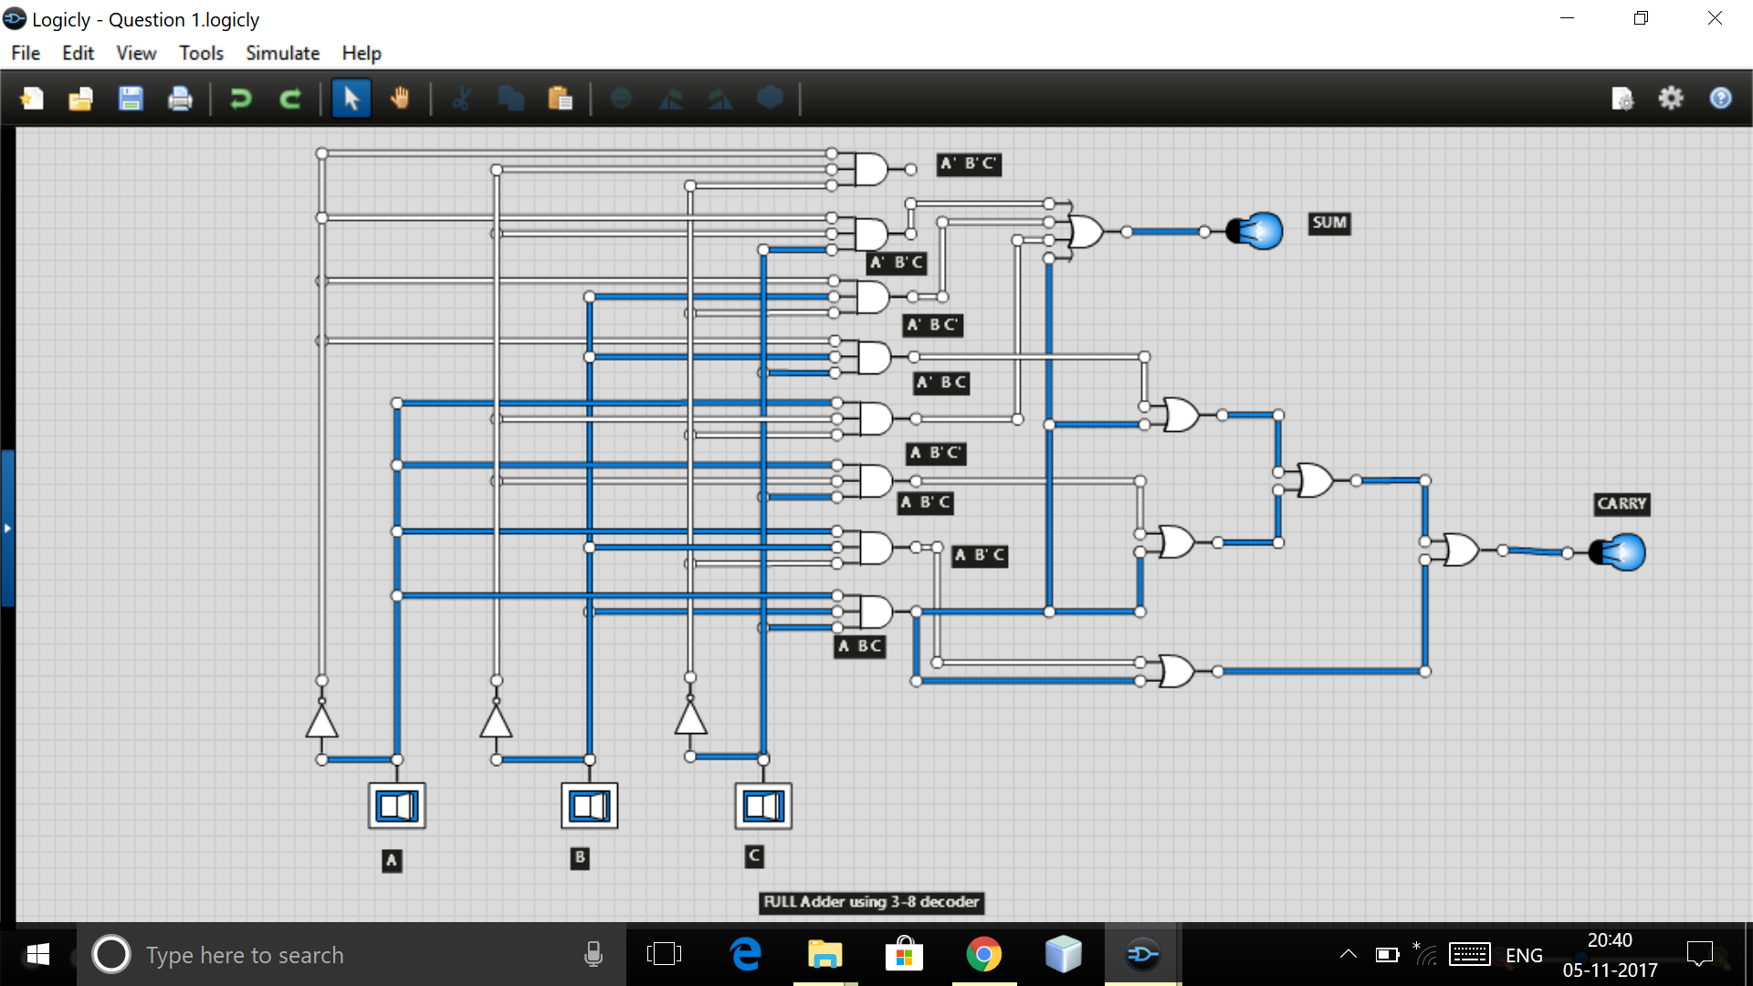Click the Open file toolbar icon

(x=81, y=99)
